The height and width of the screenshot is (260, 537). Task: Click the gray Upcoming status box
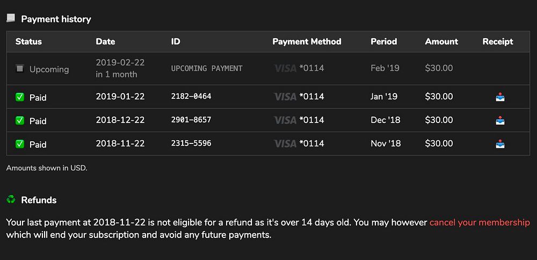(x=20, y=69)
